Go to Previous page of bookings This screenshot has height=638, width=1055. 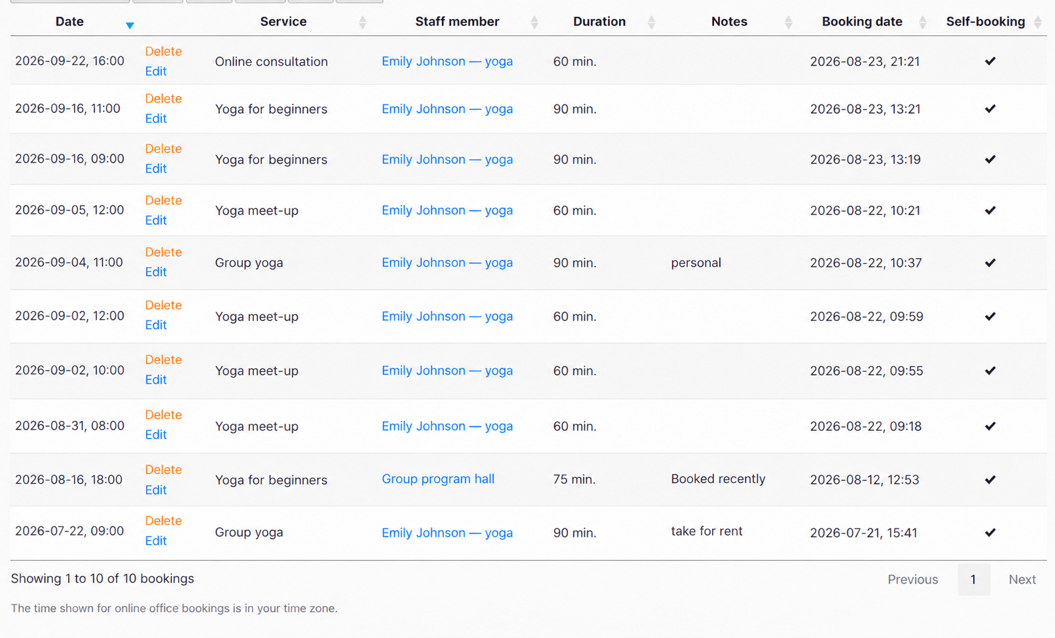[x=912, y=580]
